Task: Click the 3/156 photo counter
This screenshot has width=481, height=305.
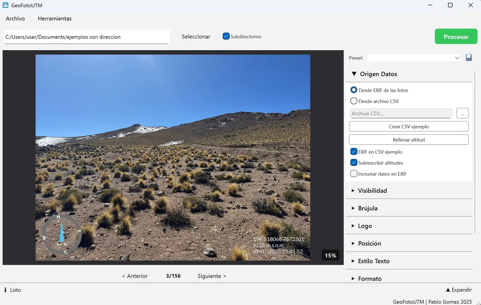Action: tap(173, 276)
